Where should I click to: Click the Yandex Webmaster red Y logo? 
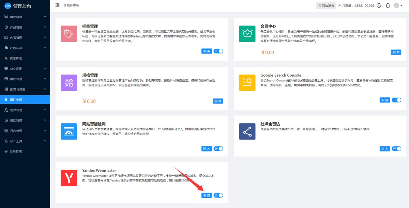click(x=69, y=178)
